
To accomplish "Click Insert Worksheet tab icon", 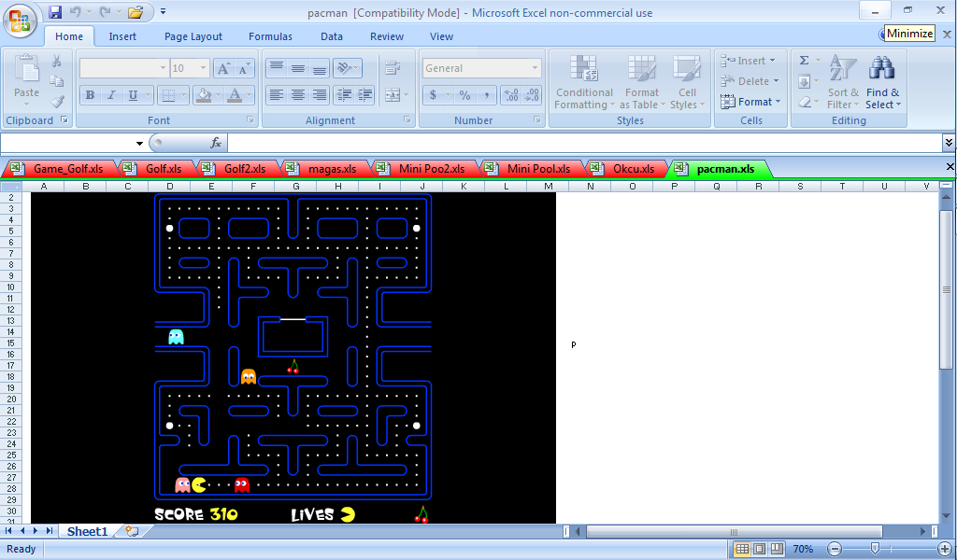I will click(x=132, y=531).
